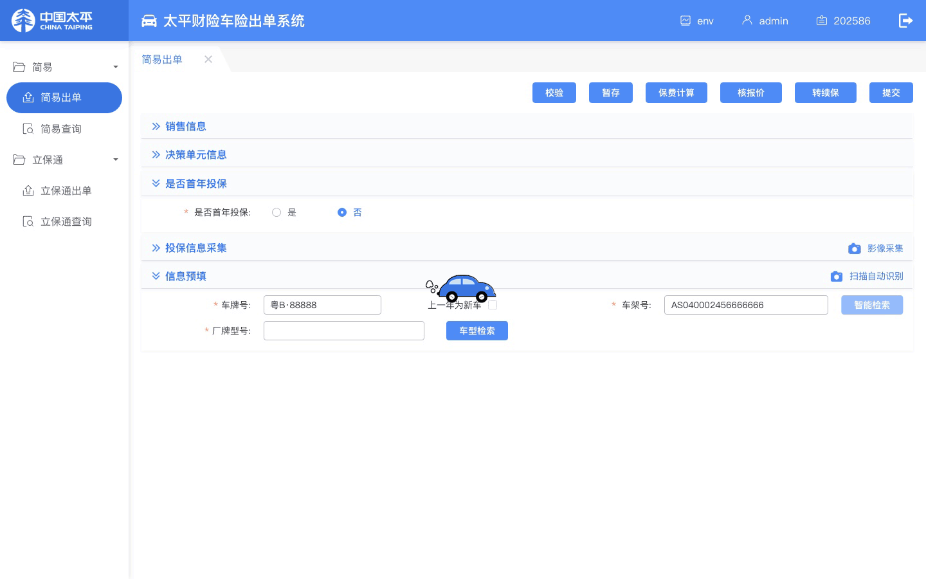Open the admin user profile icon
926x579 pixels.
pos(747,21)
